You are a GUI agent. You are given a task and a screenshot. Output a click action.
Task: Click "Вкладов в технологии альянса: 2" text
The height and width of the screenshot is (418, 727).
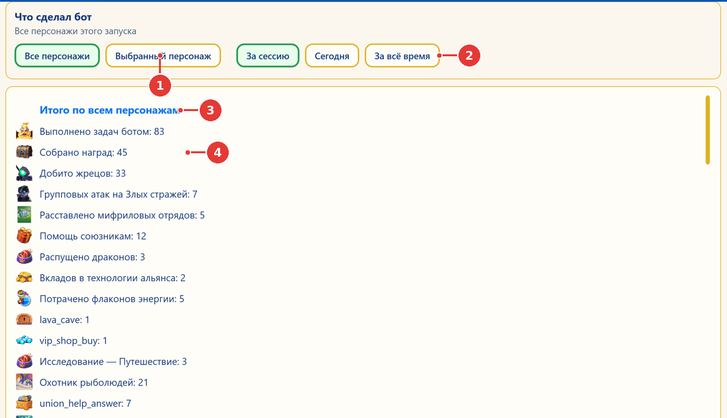click(112, 277)
